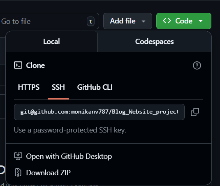Open the Add file dropdown
The image size is (220, 186).
[x=127, y=21]
